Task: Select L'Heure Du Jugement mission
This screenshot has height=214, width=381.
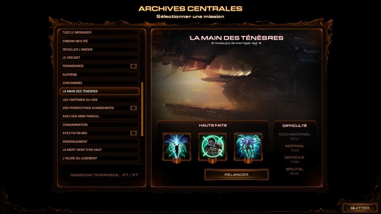Action: coord(99,158)
